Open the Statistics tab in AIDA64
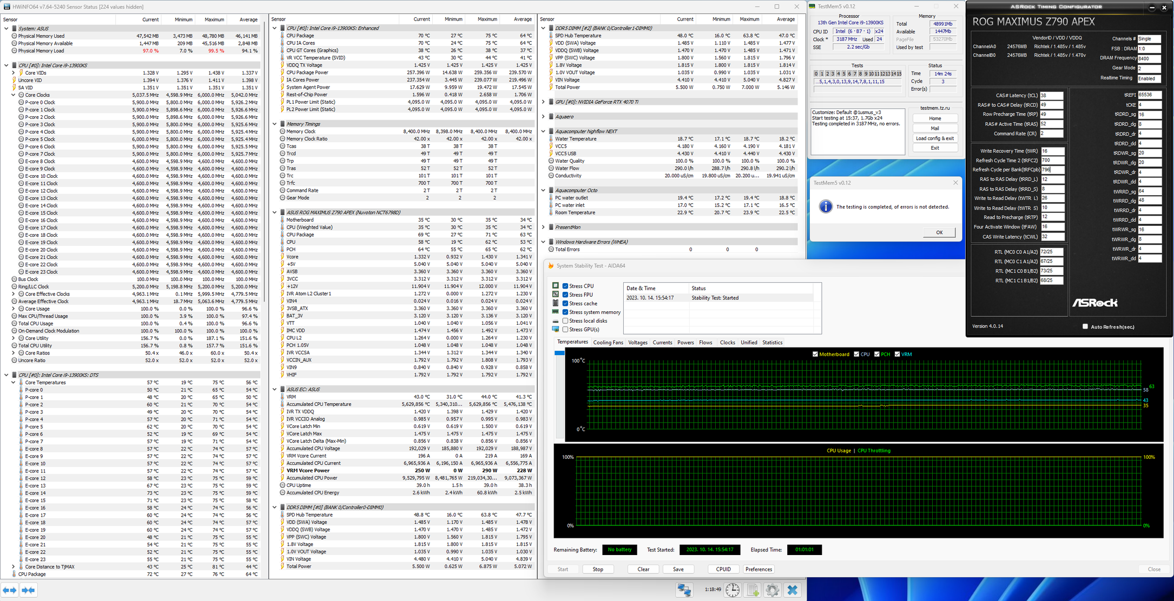The height and width of the screenshot is (601, 1174). (772, 343)
